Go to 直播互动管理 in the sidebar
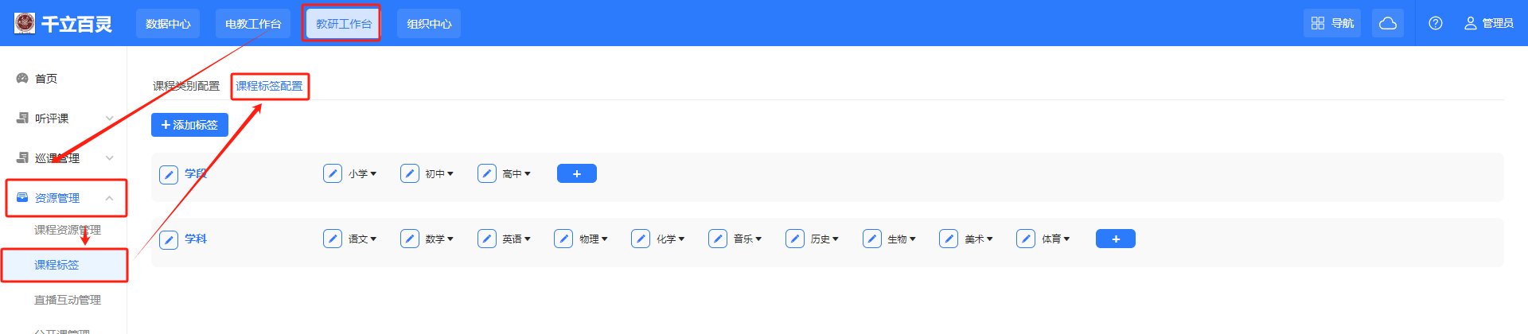Viewport: 1528px width, 334px height. [x=68, y=300]
